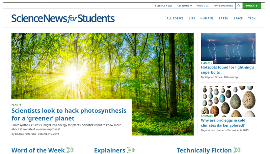270x154 pixels.
Task: Go to For Educators
Action: click(x=223, y=6)
